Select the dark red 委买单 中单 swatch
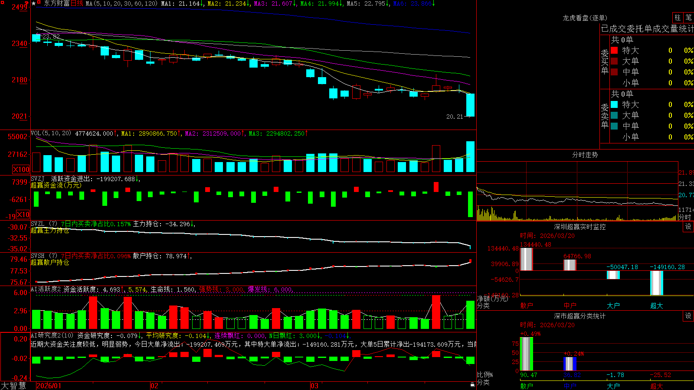Viewport: 694px width, 390px height. [614, 72]
